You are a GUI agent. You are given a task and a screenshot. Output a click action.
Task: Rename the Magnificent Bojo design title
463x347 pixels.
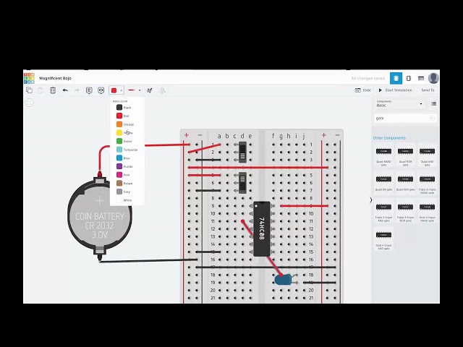[55, 78]
